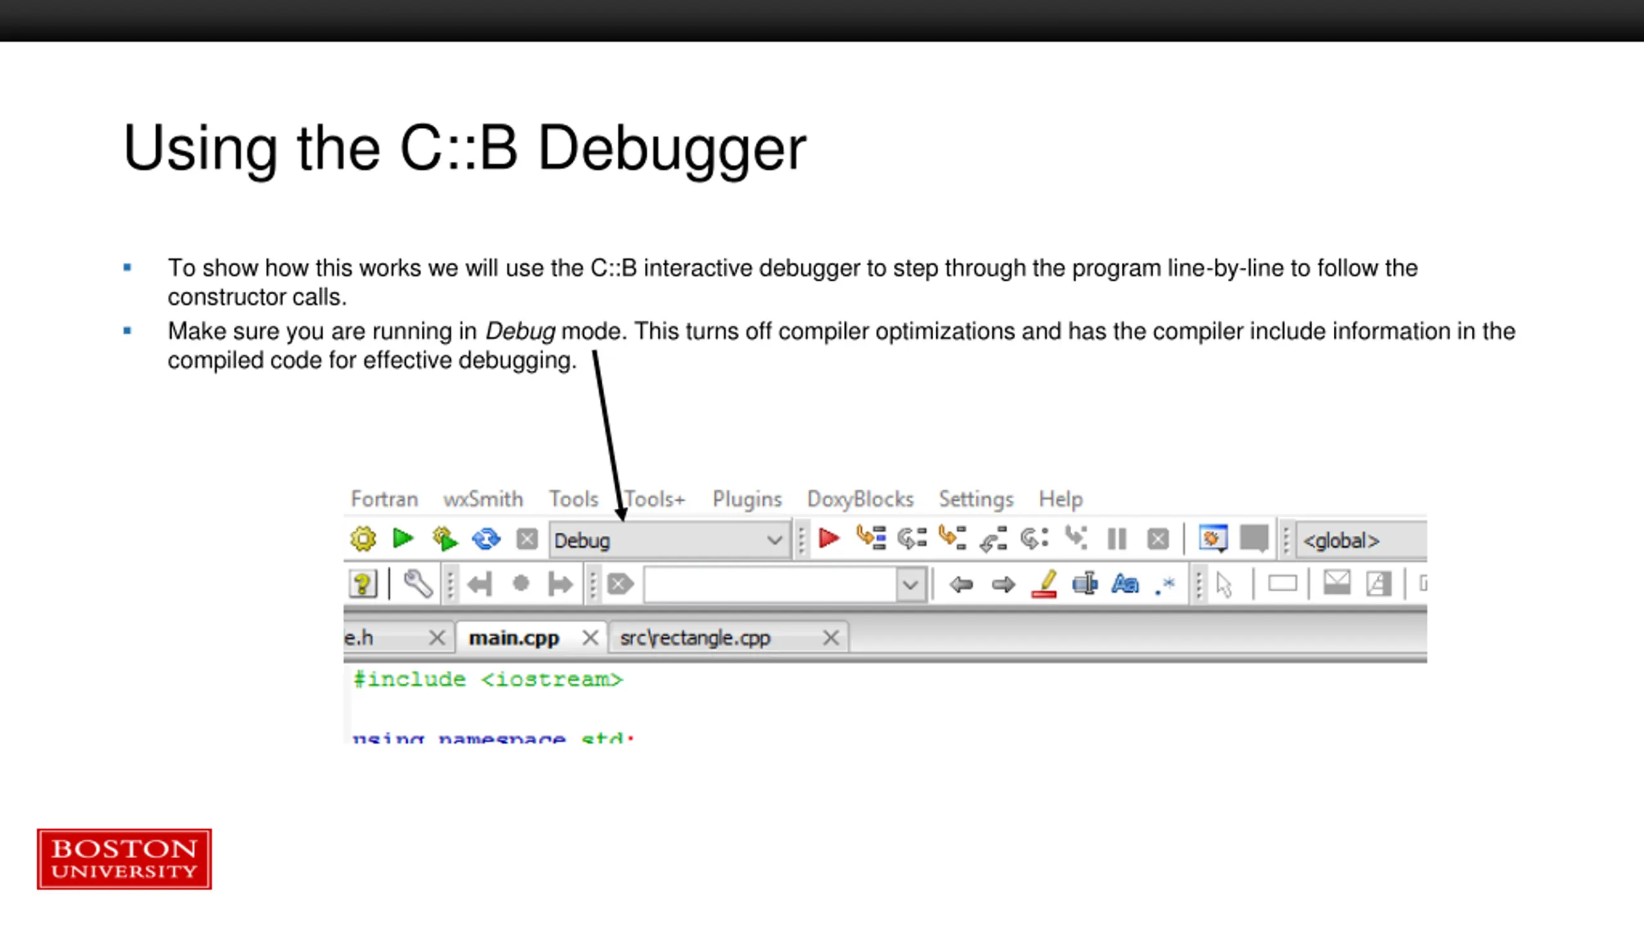Open the Plugins menu
The width and height of the screenshot is (1644, 925).
[x=747, y=499]
